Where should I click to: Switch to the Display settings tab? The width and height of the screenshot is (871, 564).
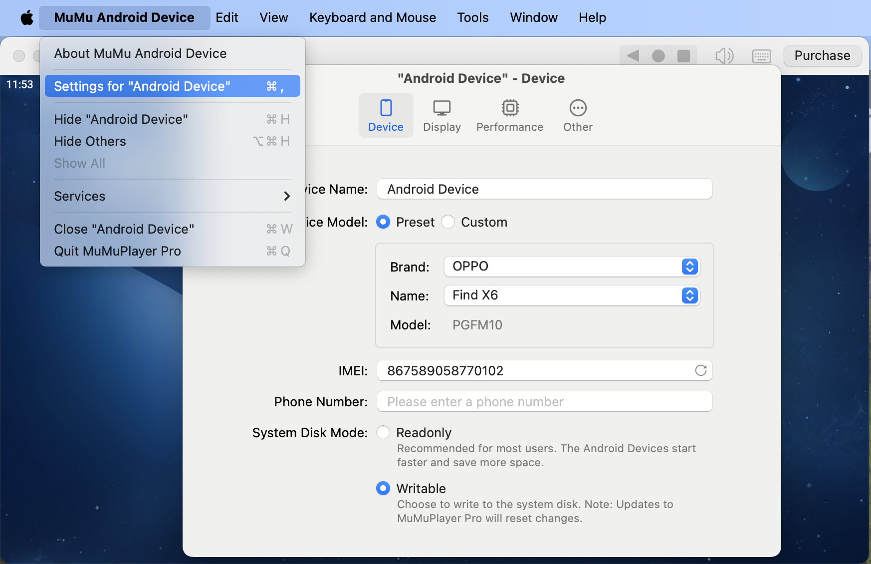coord(442,115)
